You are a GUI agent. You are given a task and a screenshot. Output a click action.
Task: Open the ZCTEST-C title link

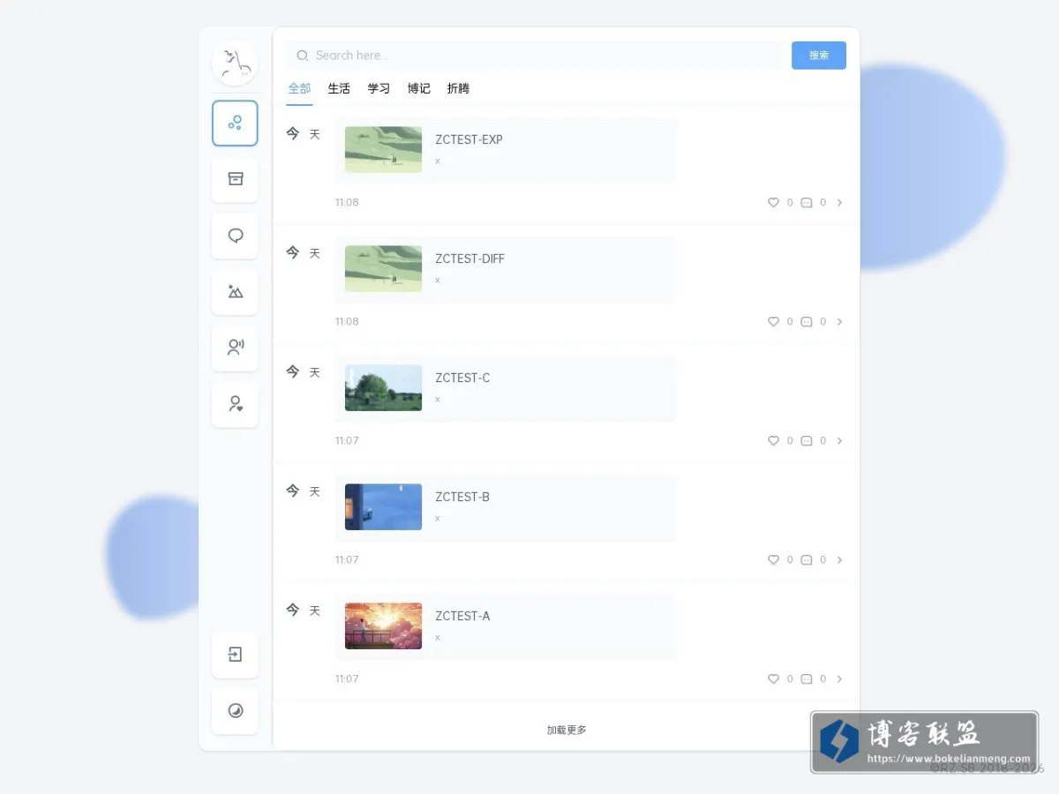(x=462, y=378)
